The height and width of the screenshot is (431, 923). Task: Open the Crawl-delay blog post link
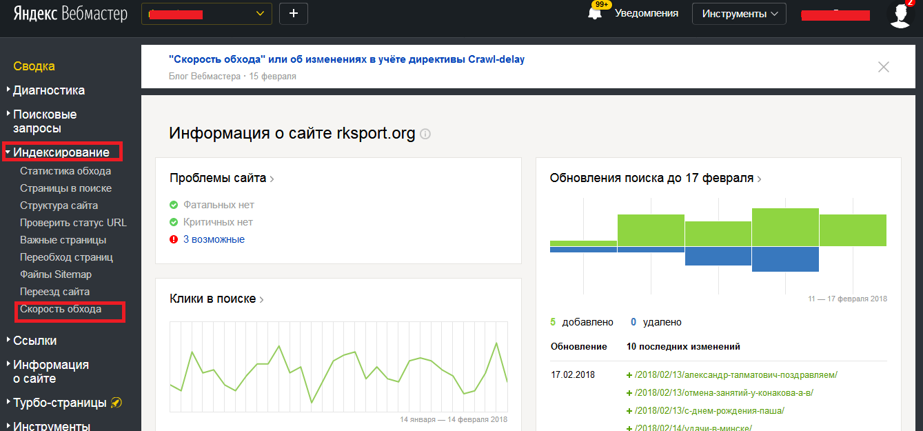[x=347, y=59]
